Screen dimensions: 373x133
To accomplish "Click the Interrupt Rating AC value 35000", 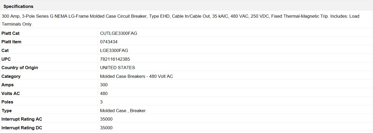I will (x=106, y=119).
